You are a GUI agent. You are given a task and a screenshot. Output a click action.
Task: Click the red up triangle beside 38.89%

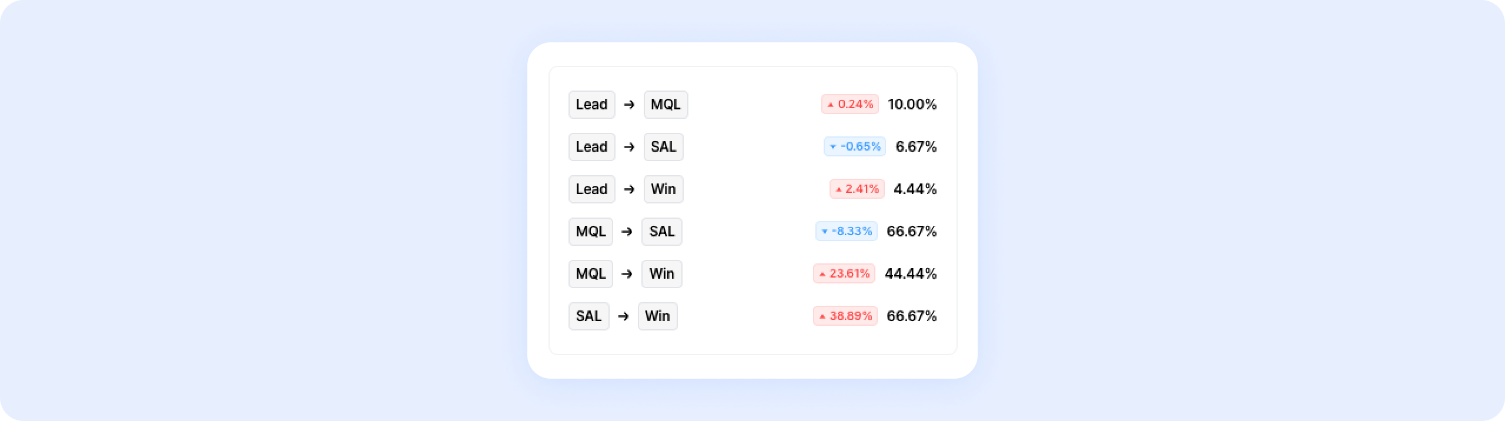click(822, 316)
